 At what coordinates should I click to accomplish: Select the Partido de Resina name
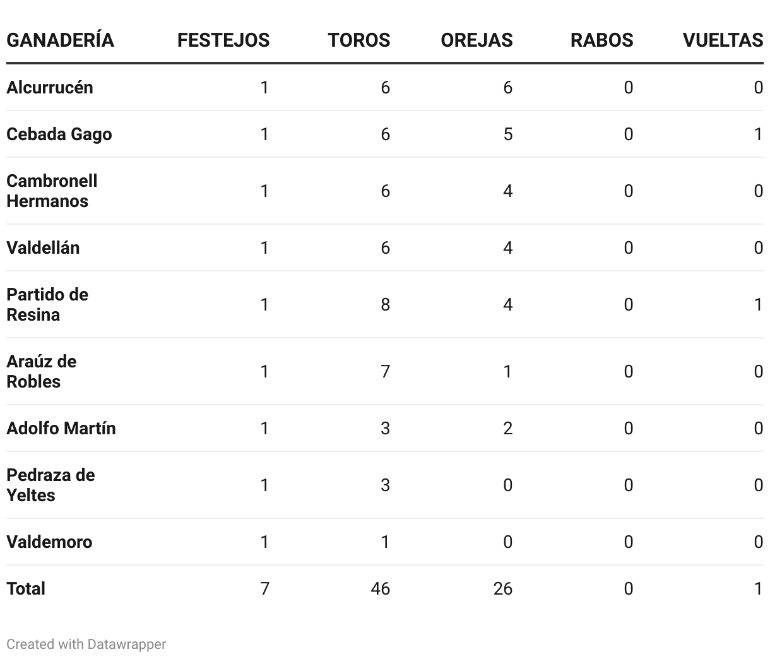click(x=47, y=304)
